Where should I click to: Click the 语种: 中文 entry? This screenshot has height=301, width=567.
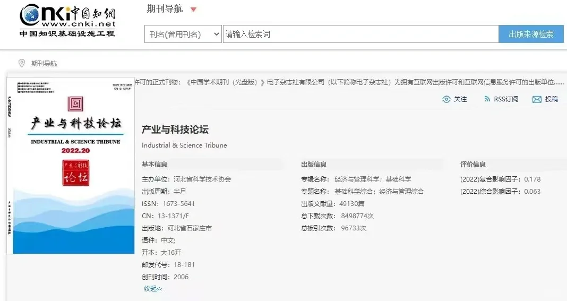tap(158, 240)
